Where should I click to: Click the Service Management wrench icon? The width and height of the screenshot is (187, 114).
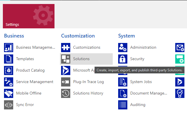(x=9, y=82)
